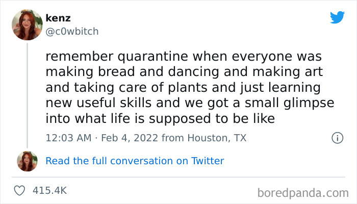Click the last tweet line 'into what life'
This screenshot has width=357, height=204.
(161, 119)
